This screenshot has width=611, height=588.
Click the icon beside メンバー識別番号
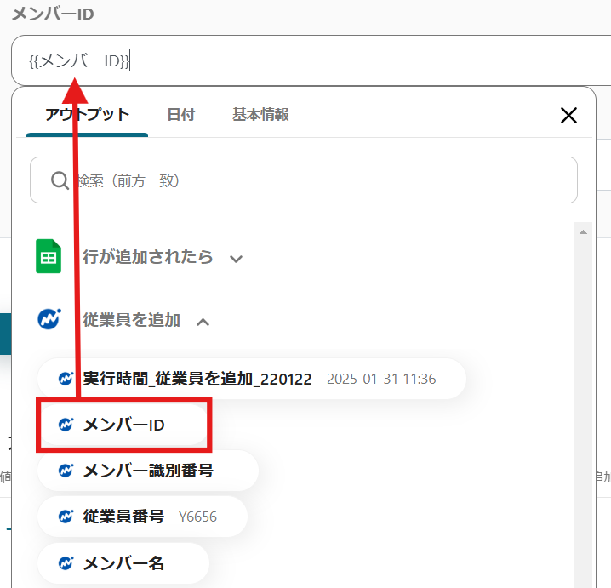[66, 471]
